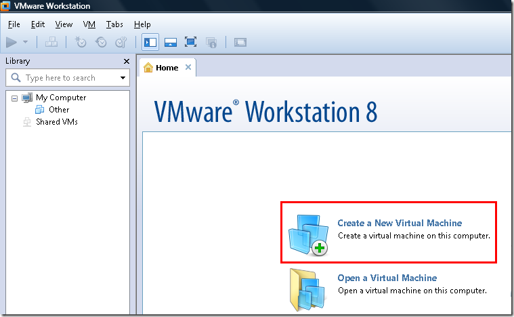
Task: Open the File menu
Action: (14, 24)
